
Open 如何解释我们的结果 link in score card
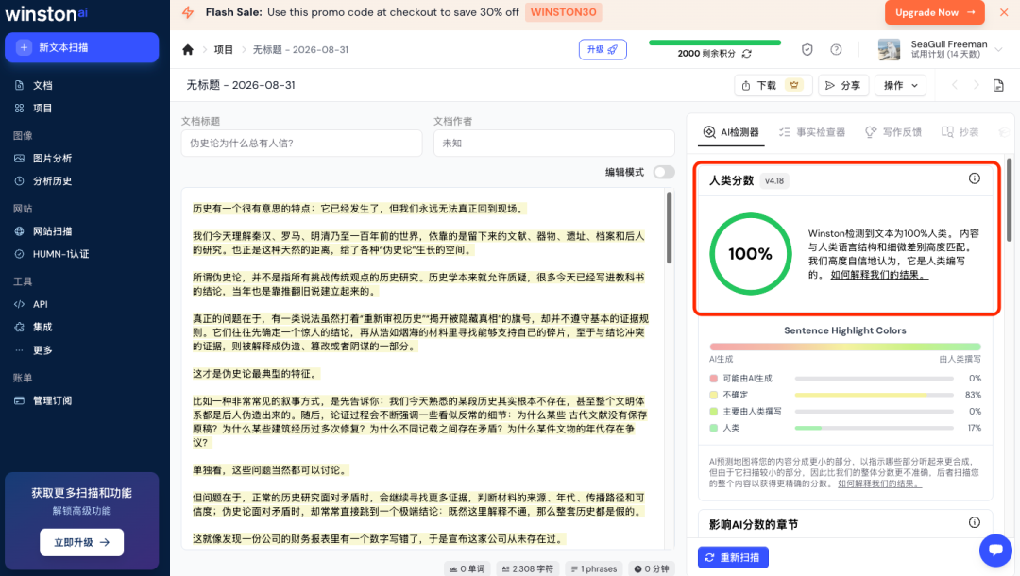coord(879,275)
